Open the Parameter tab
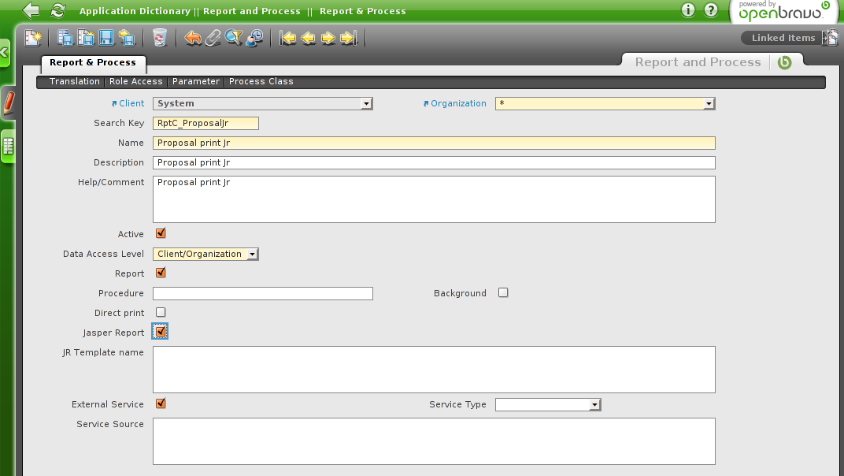The image size is (844, 476). click(x=196, y=81)
